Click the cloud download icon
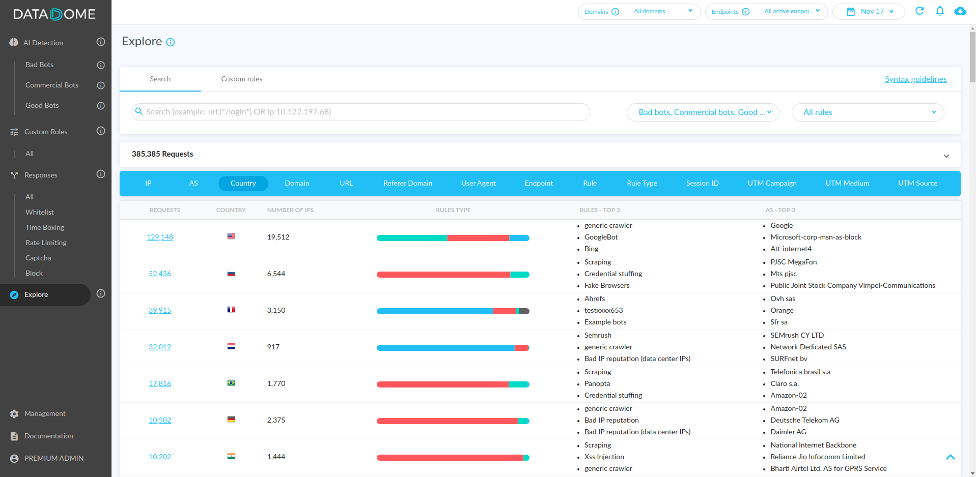 960,11
